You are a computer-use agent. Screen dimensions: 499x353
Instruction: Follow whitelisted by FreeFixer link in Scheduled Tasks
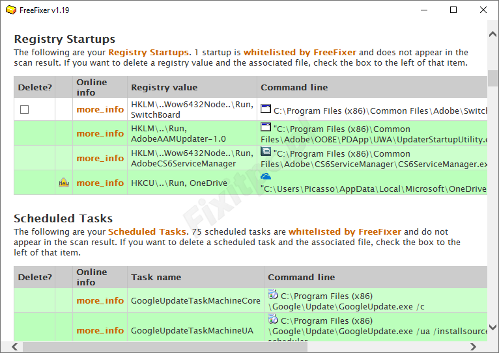point(345,231)
